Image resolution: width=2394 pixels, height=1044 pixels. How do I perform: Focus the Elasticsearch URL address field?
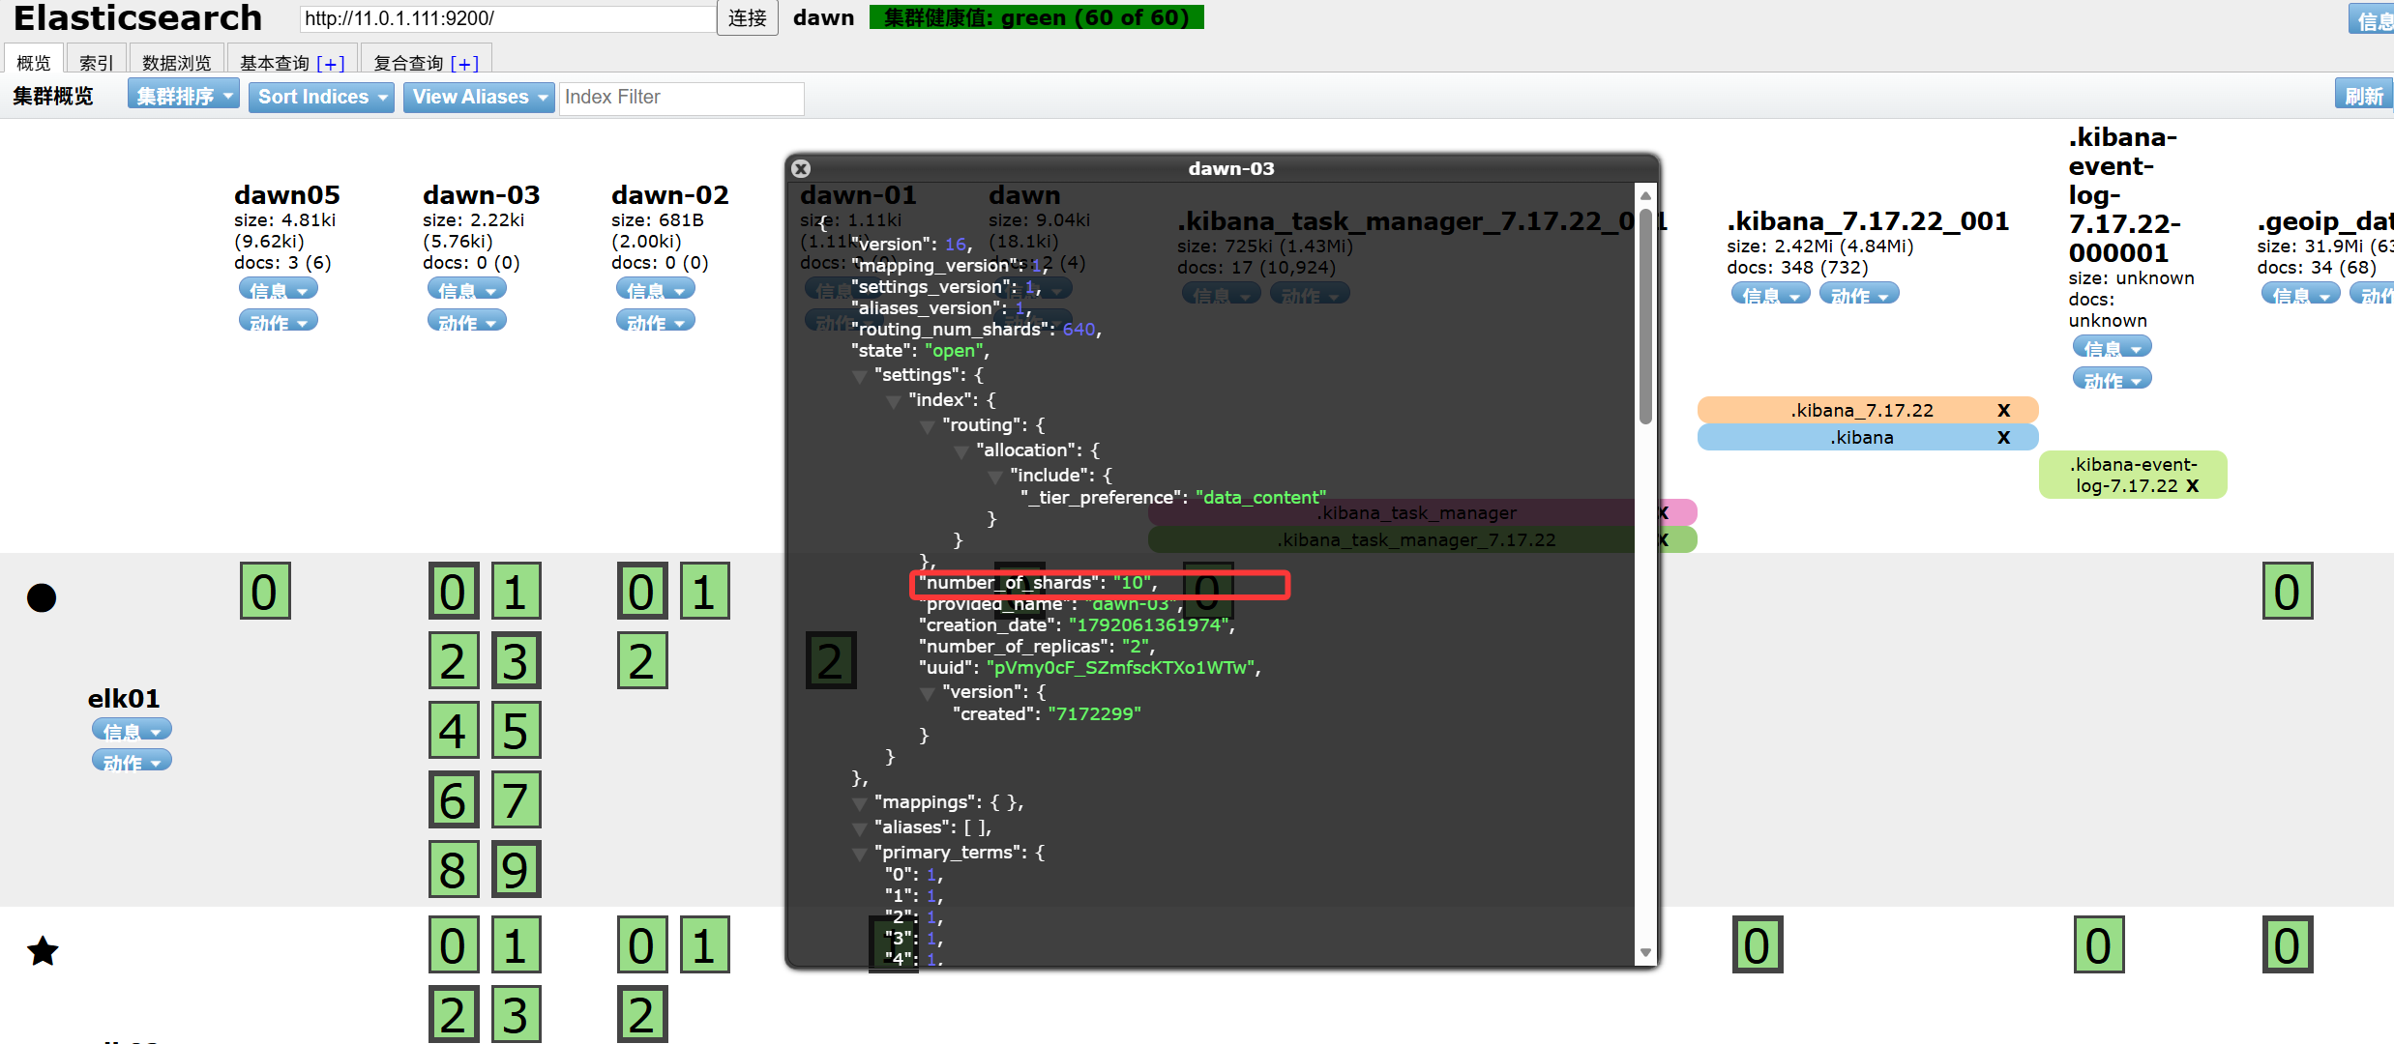(x=508, y=18)
